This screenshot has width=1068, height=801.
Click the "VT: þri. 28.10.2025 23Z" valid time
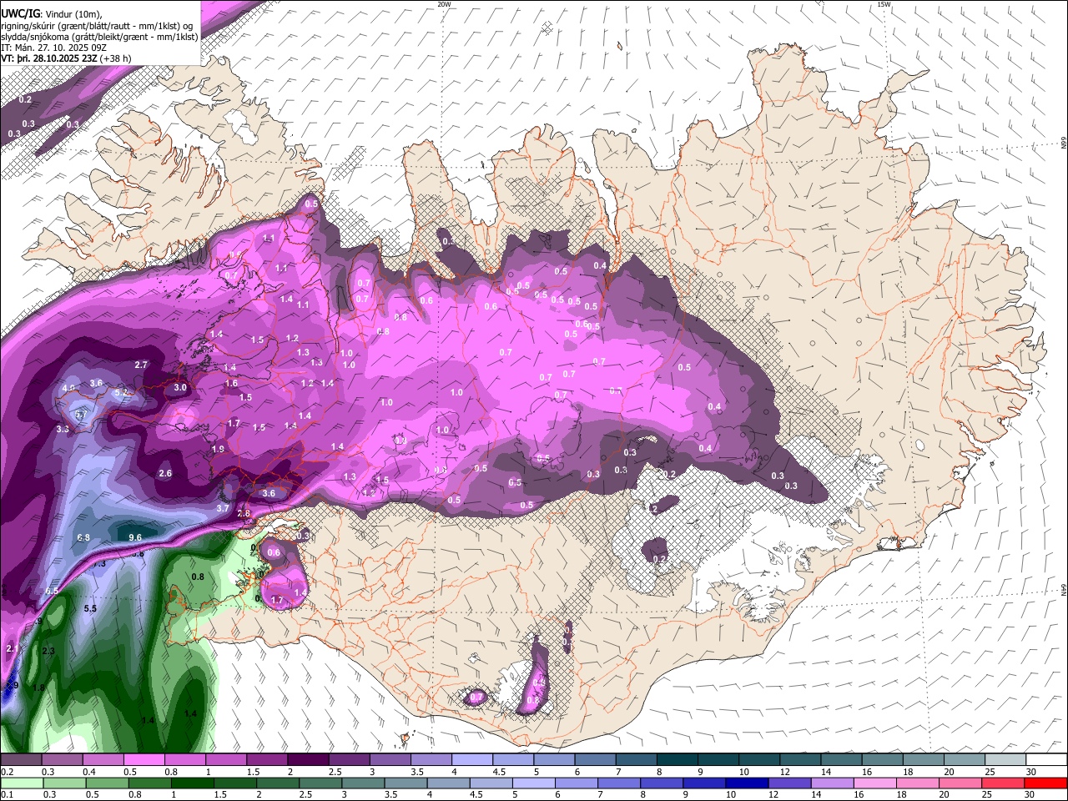tap(49, 58)
